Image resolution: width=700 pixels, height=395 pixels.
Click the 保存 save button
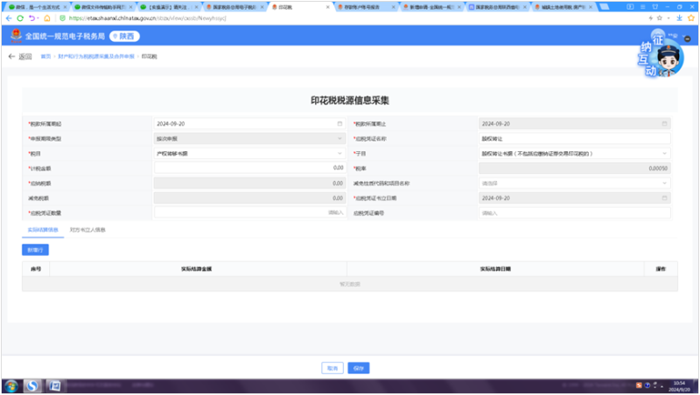coord(359,367)
